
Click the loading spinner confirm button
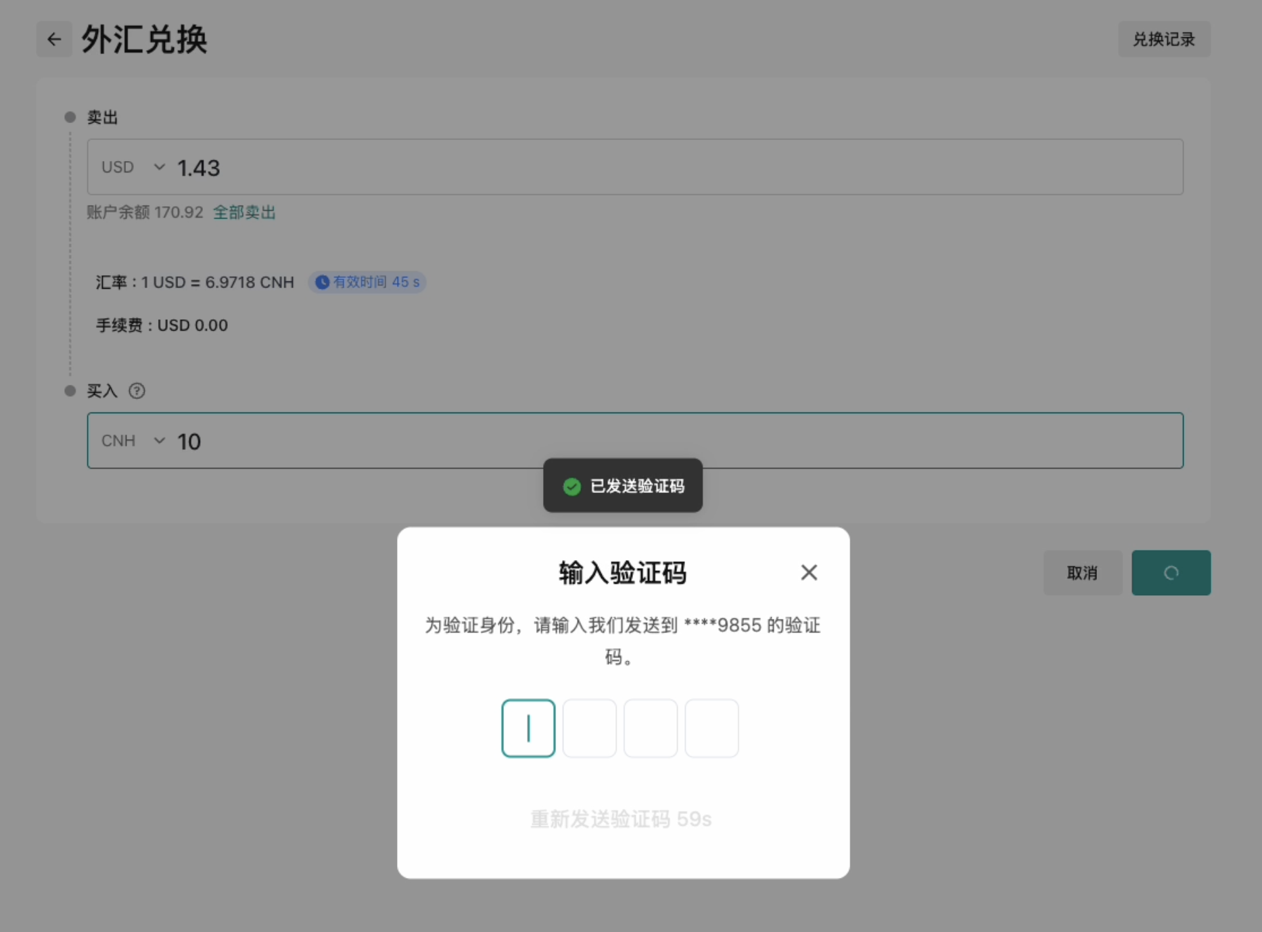point(1171,573)
